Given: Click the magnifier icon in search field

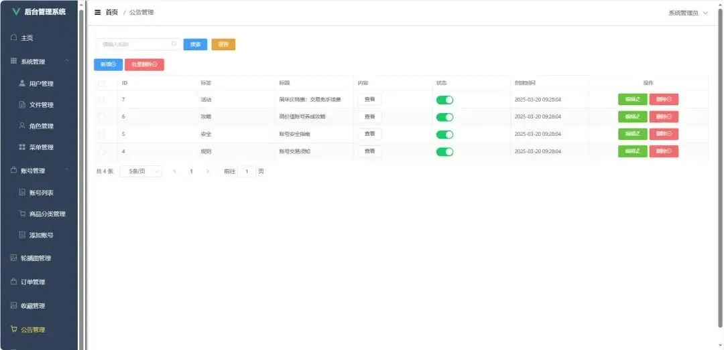Looking at the screenshot, I should [174, 44].
